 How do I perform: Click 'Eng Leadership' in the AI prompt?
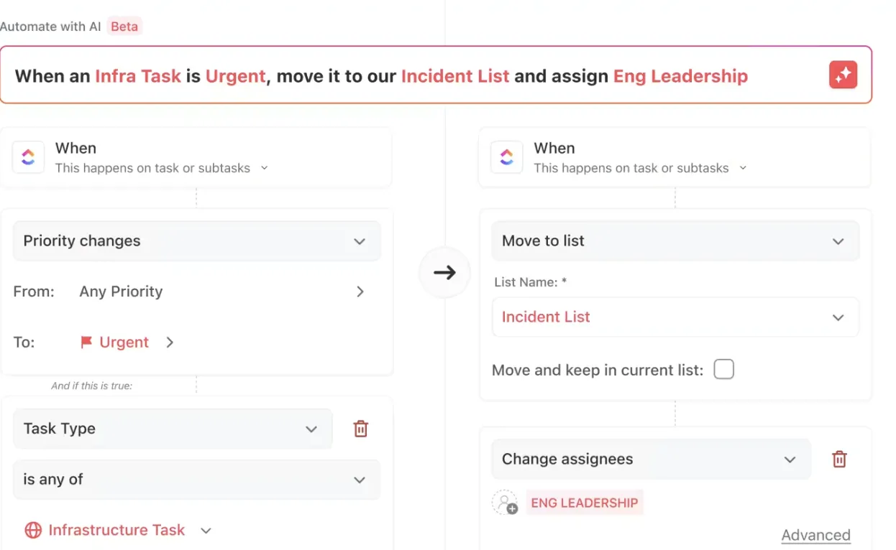pos(680,76)
